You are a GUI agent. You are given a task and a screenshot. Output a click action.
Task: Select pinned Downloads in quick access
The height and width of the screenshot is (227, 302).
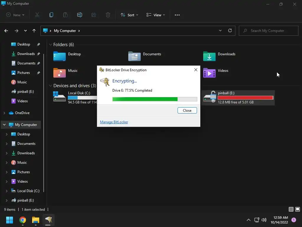coord(26,54)
